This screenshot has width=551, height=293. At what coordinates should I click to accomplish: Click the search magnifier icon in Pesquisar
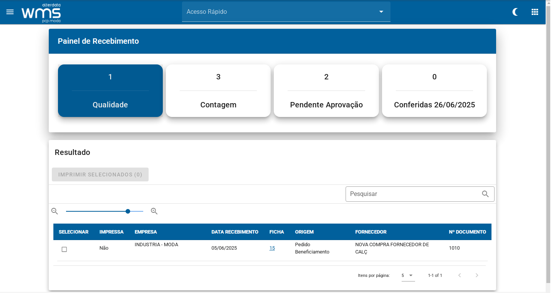pos(485,194)
